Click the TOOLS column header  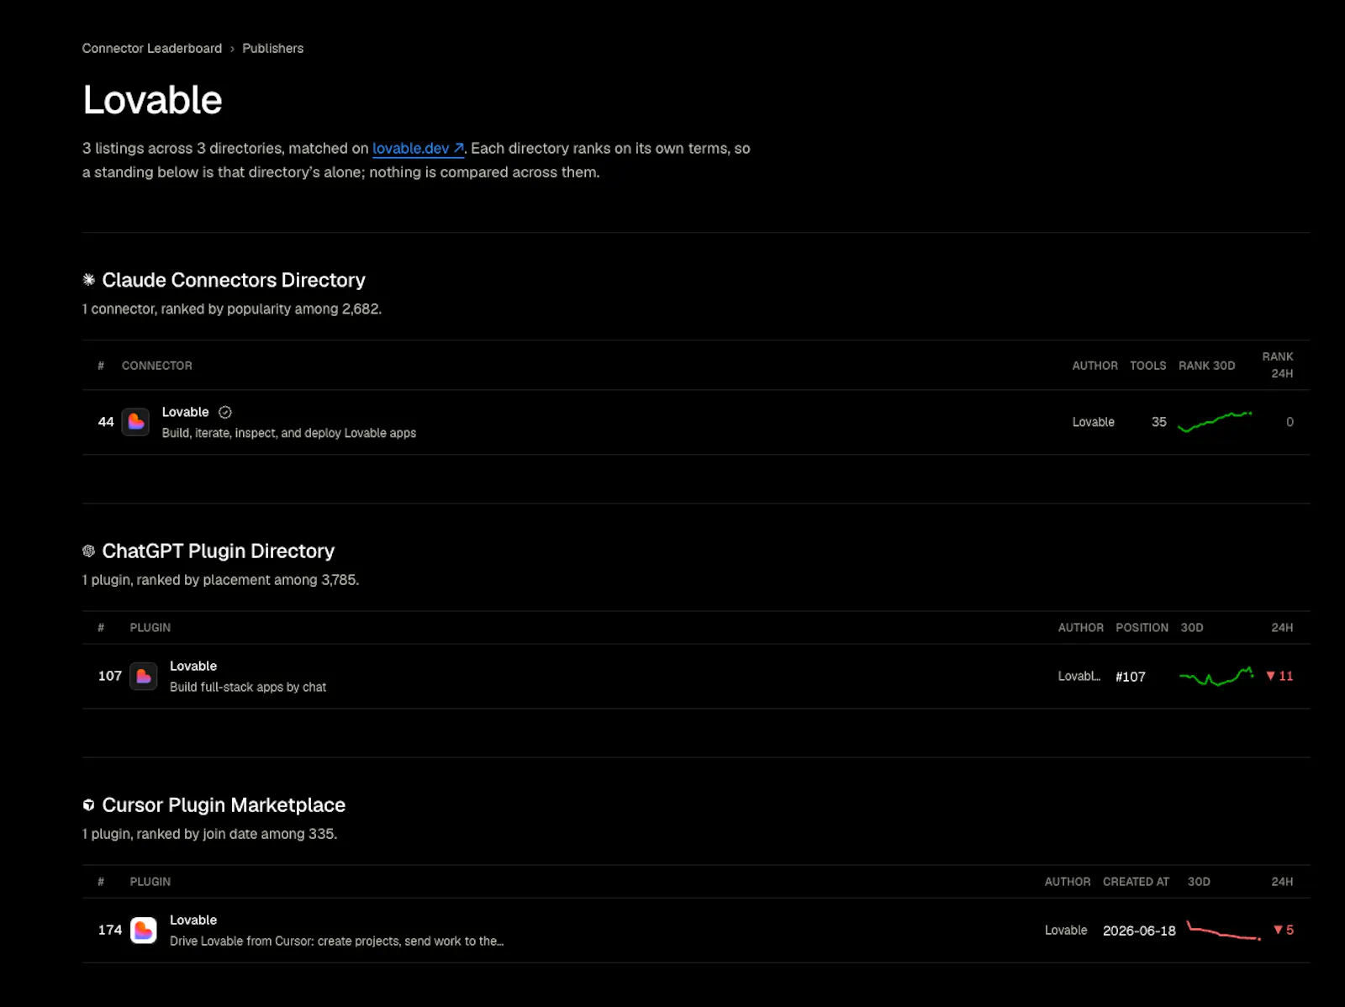(x=1148, y=366)
